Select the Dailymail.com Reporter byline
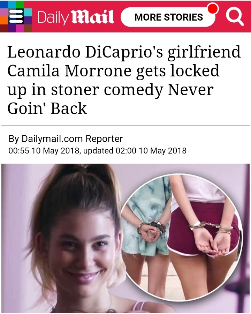Viewport: 251px width, 314px height. pos(66,139)
